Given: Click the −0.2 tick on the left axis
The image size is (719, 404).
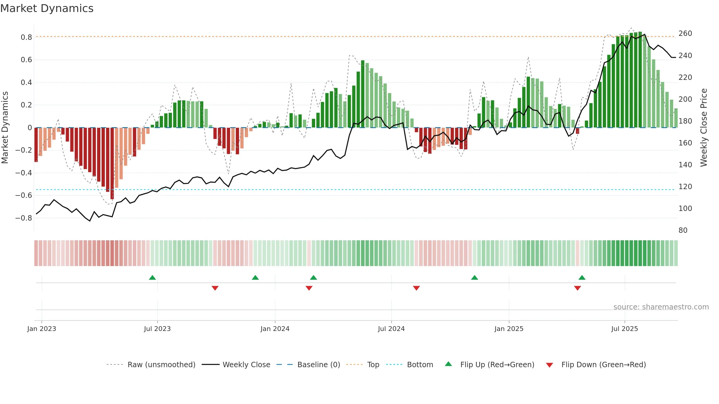Looking at the screenshot, I should click(x=24, y=150).
